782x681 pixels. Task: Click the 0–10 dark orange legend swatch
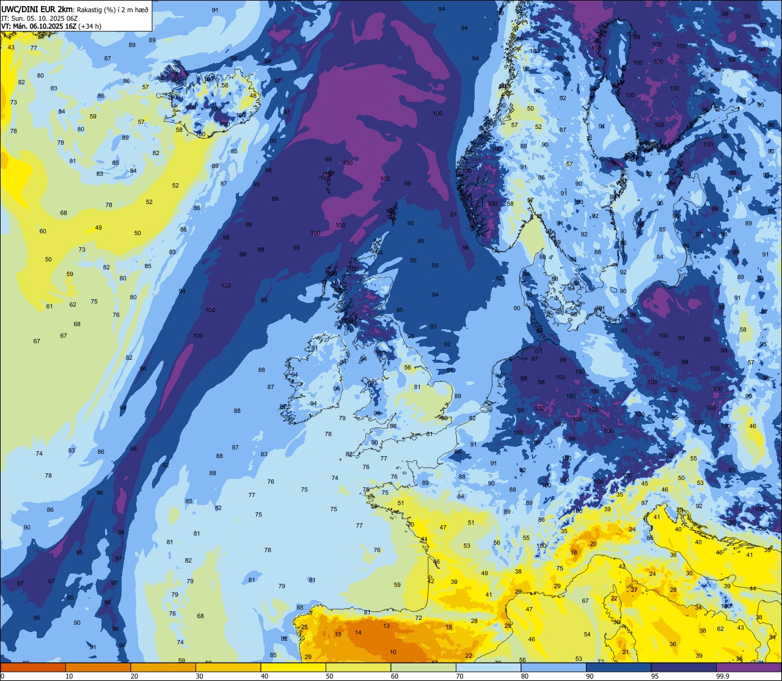pos(33,667)
